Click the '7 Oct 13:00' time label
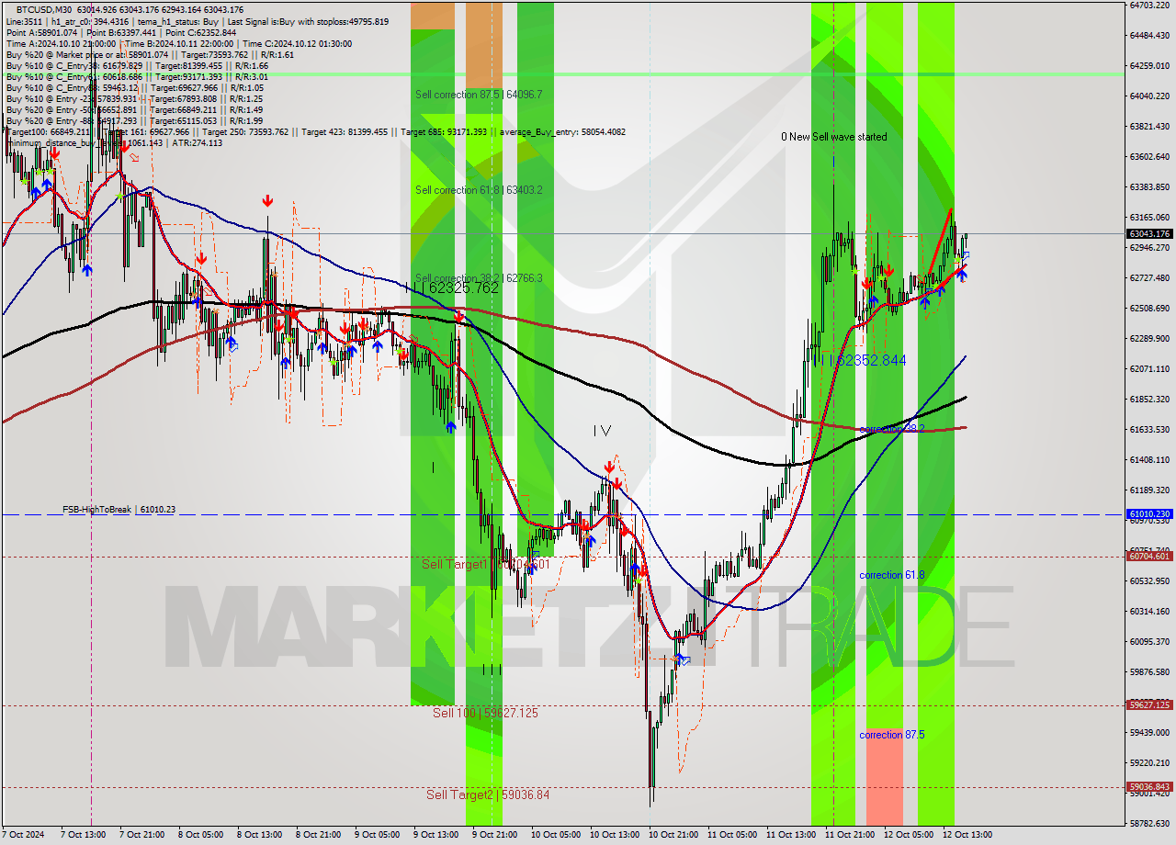 83,835
